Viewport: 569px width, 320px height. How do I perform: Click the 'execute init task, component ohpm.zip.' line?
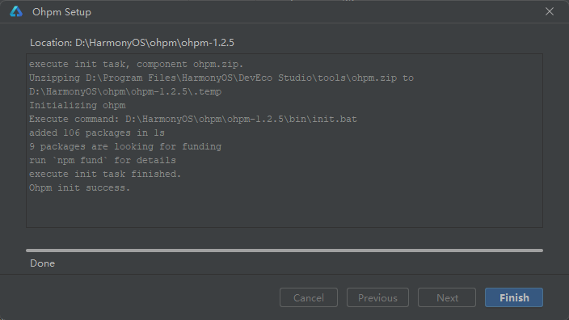pos(136,64)
